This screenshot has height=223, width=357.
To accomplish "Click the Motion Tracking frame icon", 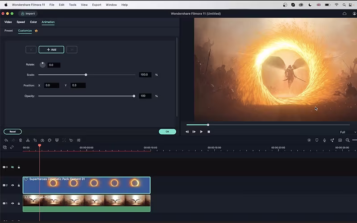I will coord(64,140).
